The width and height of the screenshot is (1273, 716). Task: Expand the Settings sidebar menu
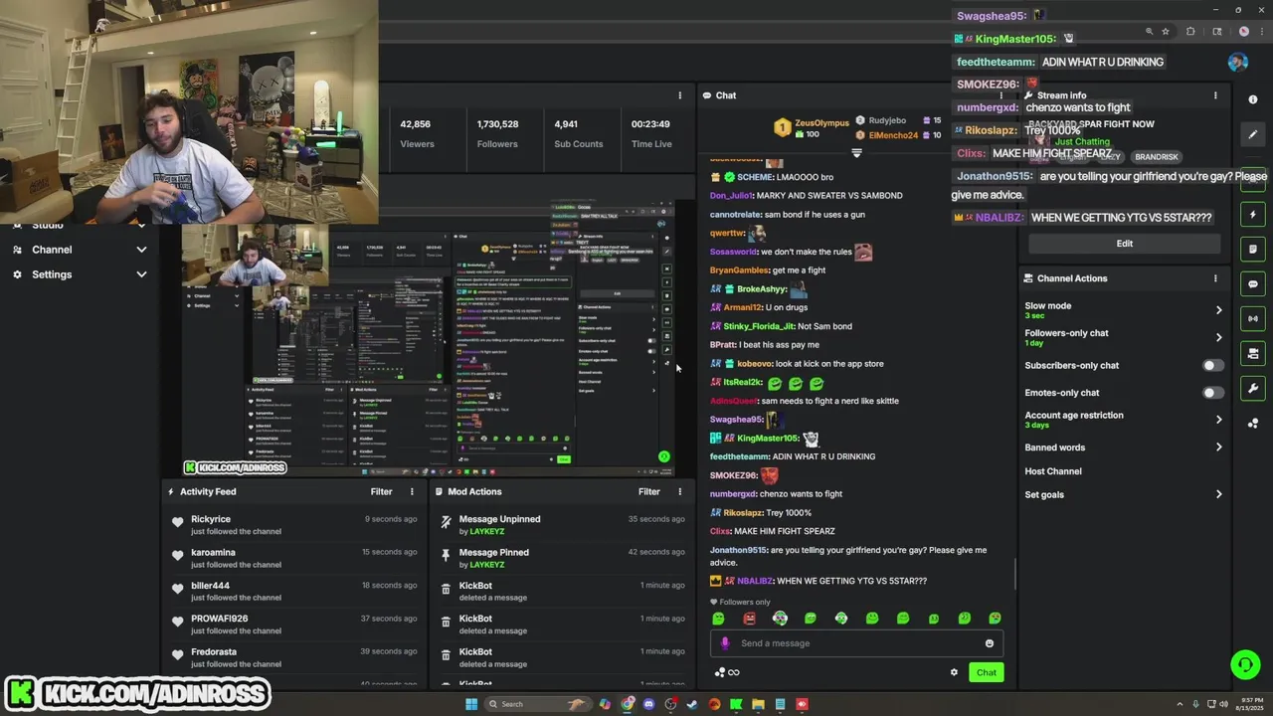click(x=141, y=274)
